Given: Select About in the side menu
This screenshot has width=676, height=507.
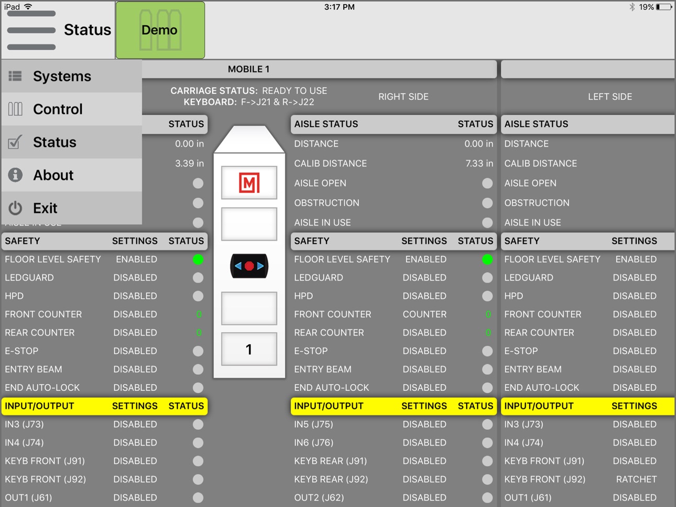Looking at the screenshot, I should pyautogui.click(x=71, y=175).
